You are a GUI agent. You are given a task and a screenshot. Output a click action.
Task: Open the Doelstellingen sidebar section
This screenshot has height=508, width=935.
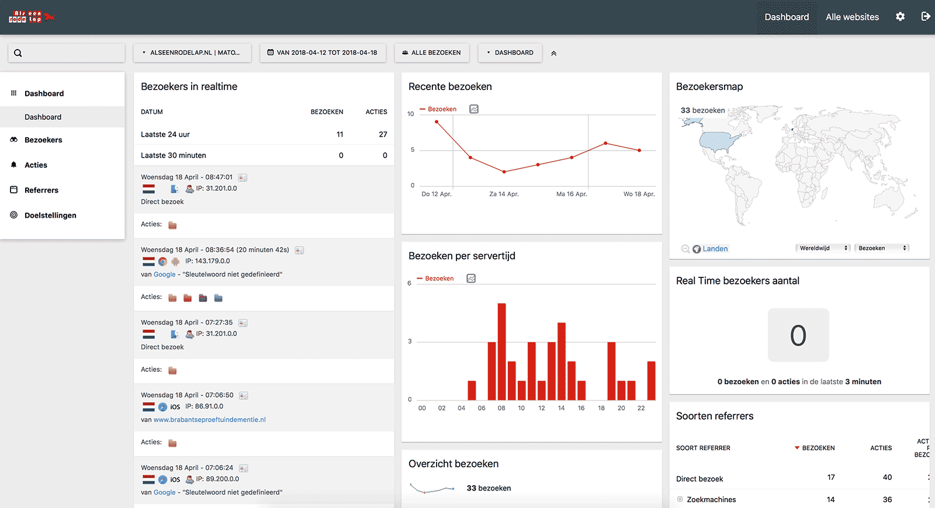[x=50, y=215]
